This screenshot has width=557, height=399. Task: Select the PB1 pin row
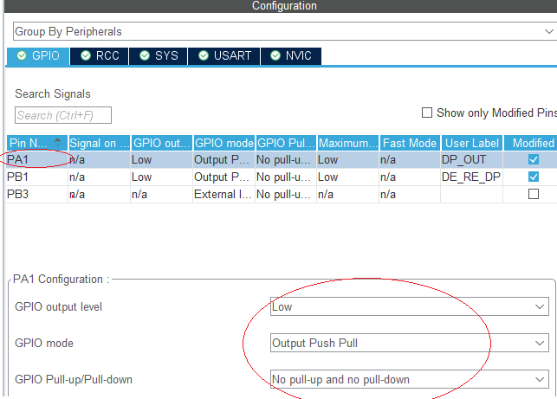[35, 177]
